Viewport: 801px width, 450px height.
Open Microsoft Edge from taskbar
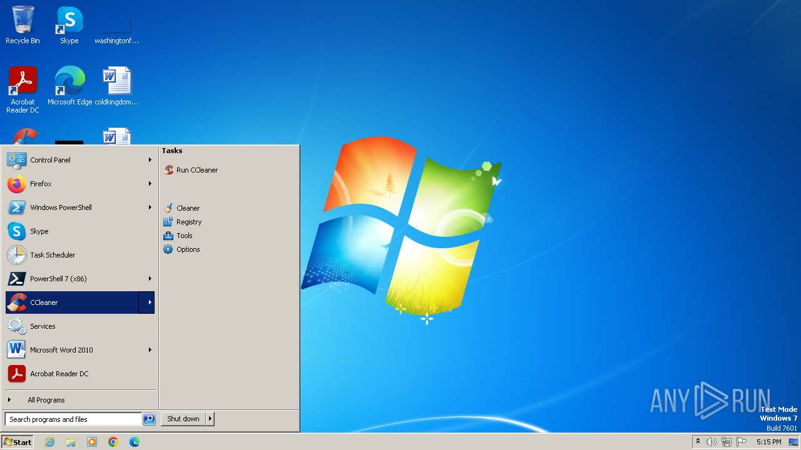(x=135, y=442)
